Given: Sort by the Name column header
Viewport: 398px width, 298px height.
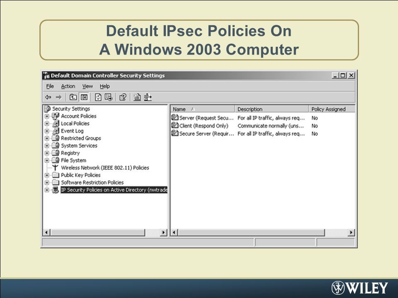Looking at the screenshot, I should [x=202, y=109].
